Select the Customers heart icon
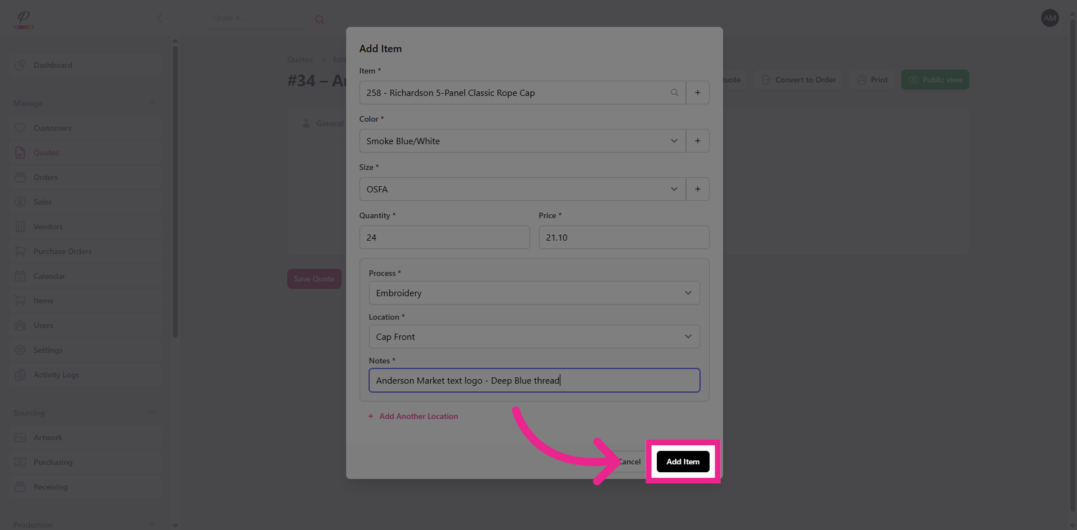Screen dimensions: 1077x530 pos(20,128)
